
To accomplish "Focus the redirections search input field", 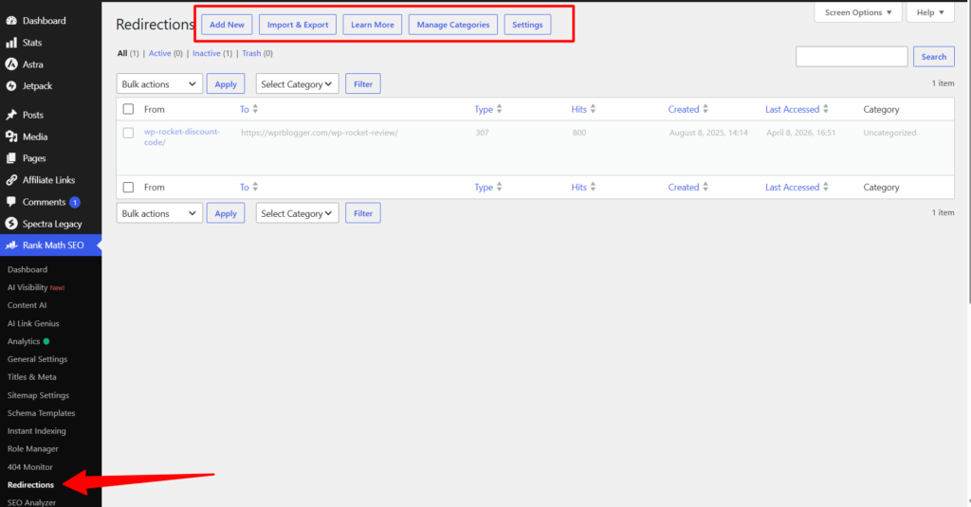I will click(852, 56).
